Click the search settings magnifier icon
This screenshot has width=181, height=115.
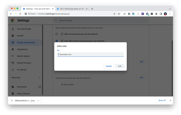click(56, 20)
